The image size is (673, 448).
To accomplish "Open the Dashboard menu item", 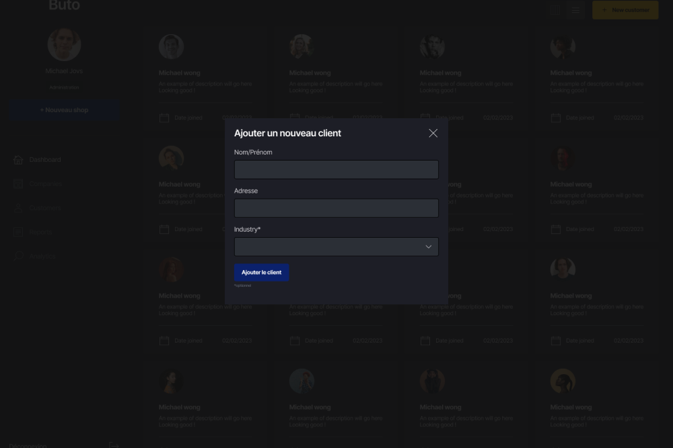I will tap(45, 160).
